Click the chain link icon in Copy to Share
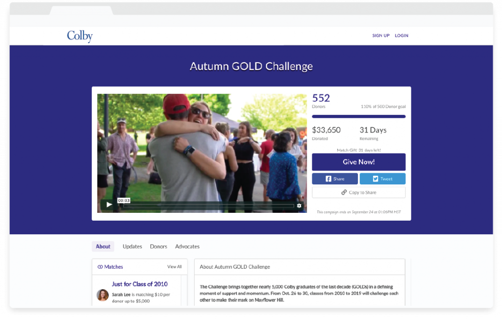The image size is (502, 319). 344,192
